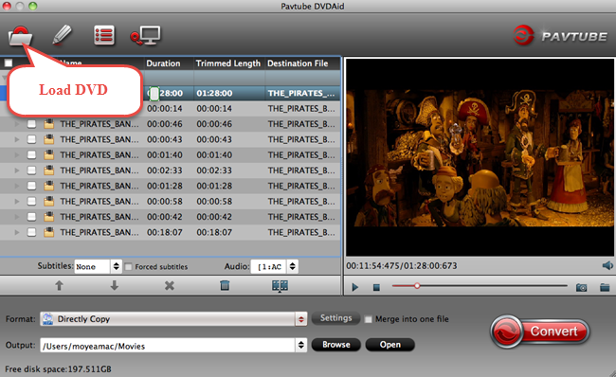Viewport: 616px width, 377px height.
Task: Click the Trimmed Length column header
Action: coord(228,63)
